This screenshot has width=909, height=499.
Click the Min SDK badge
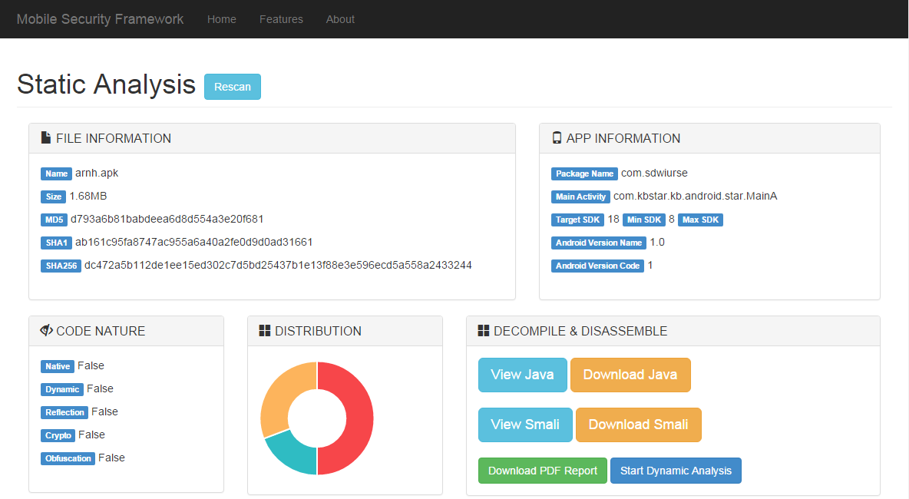(644, 220)
